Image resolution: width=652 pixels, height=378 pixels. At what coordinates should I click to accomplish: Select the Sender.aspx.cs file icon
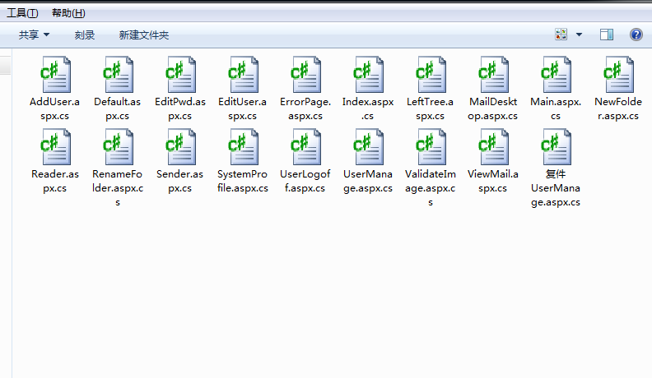click(x=180, y=147)
